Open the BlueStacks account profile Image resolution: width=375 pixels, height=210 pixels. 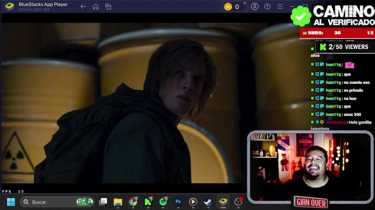pos(255,6)
